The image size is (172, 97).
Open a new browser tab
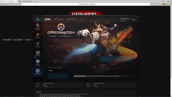click(37, 2)
